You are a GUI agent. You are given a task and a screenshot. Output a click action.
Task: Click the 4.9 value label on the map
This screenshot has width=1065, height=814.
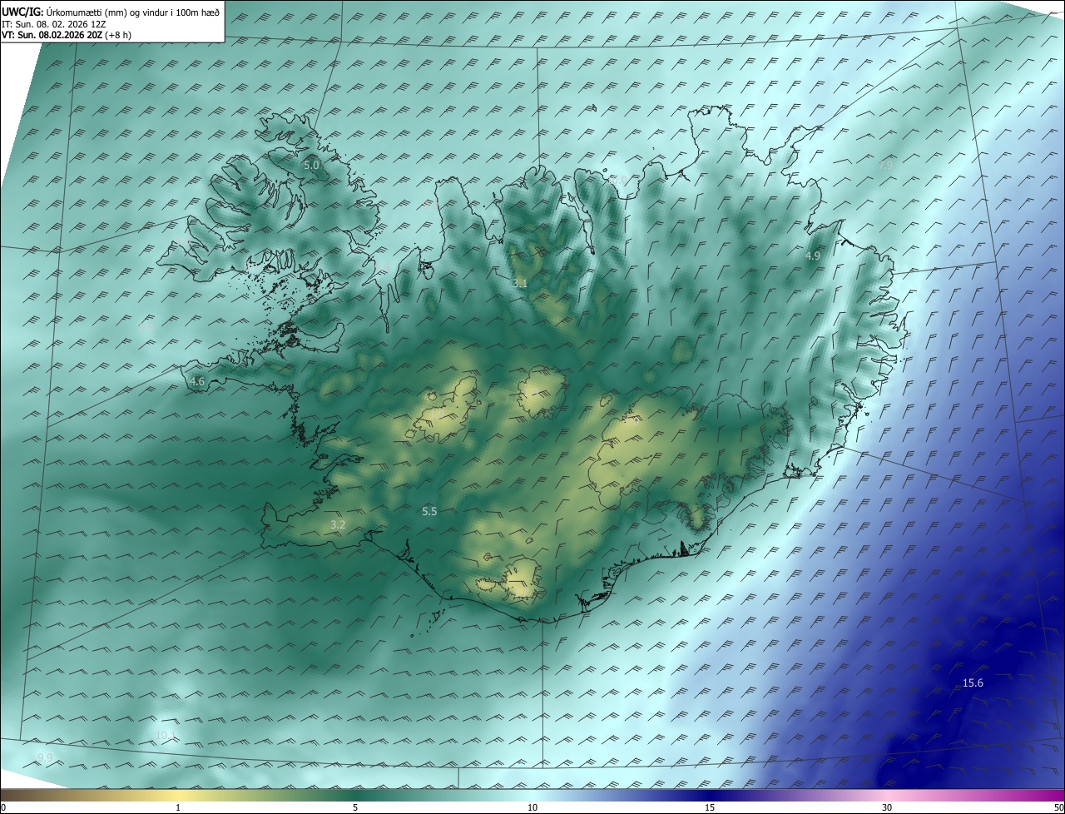click(813, 256)
